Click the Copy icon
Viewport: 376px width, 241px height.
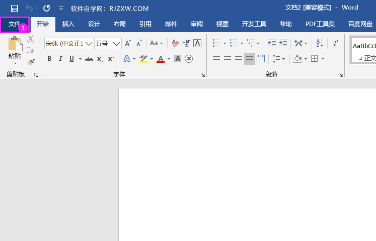[31, 51]
